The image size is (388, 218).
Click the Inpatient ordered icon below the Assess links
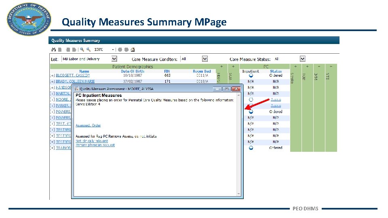(251, 112)
